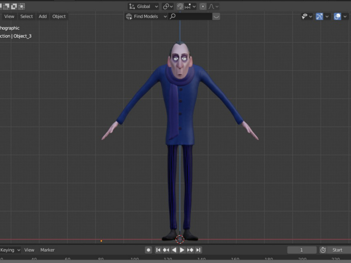
Task: Click the 3D cursor at the character's feet
Action: click(x=180, y=239)
